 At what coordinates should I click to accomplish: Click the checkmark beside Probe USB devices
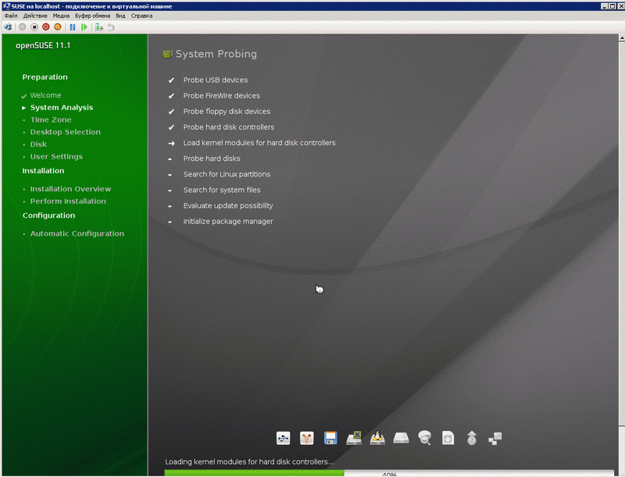(x=171, y=80)
